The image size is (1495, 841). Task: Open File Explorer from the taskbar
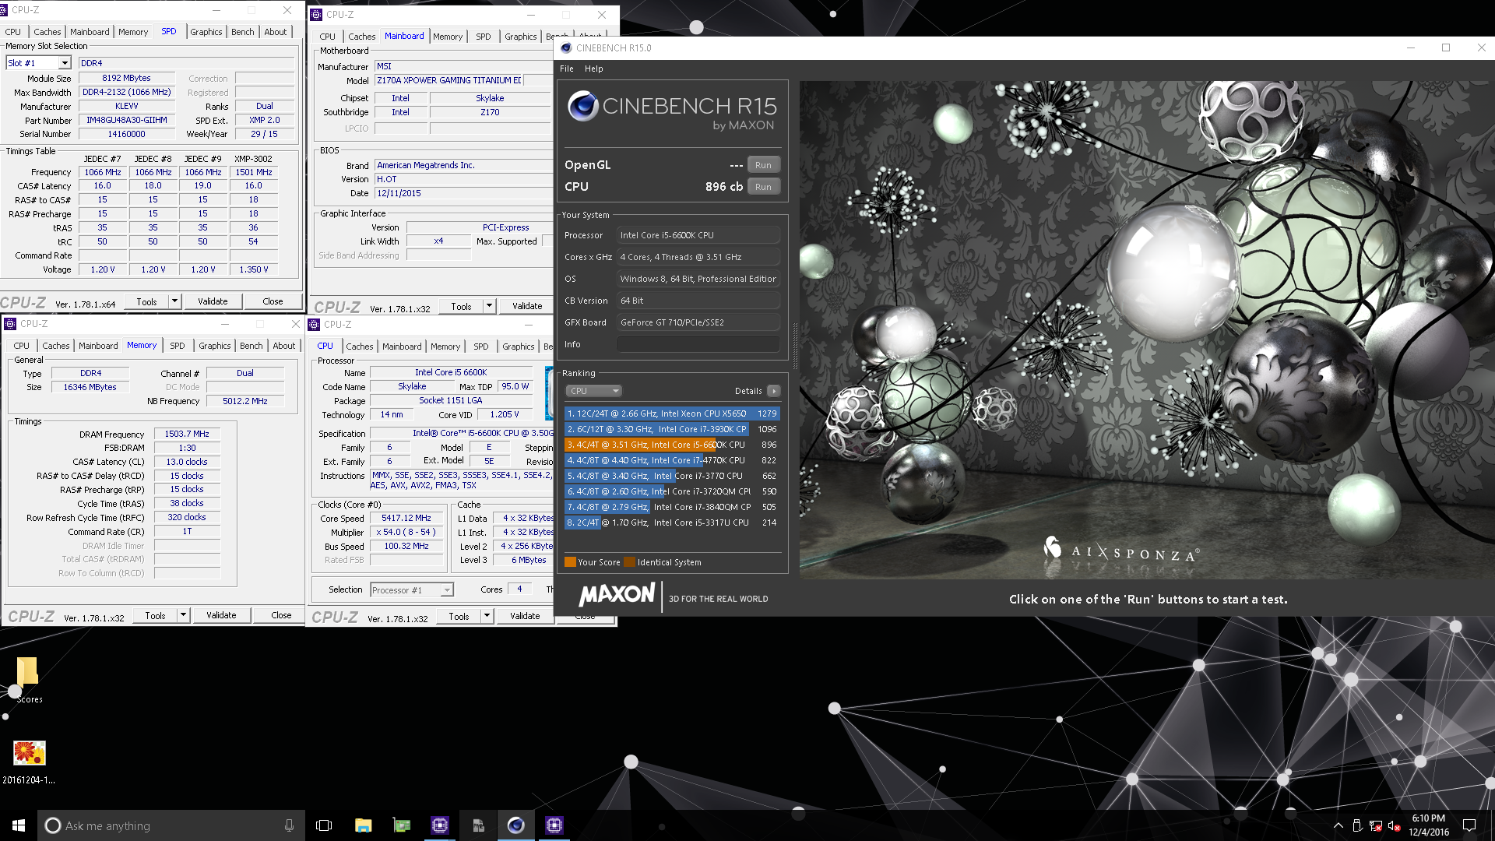(363, 825)
